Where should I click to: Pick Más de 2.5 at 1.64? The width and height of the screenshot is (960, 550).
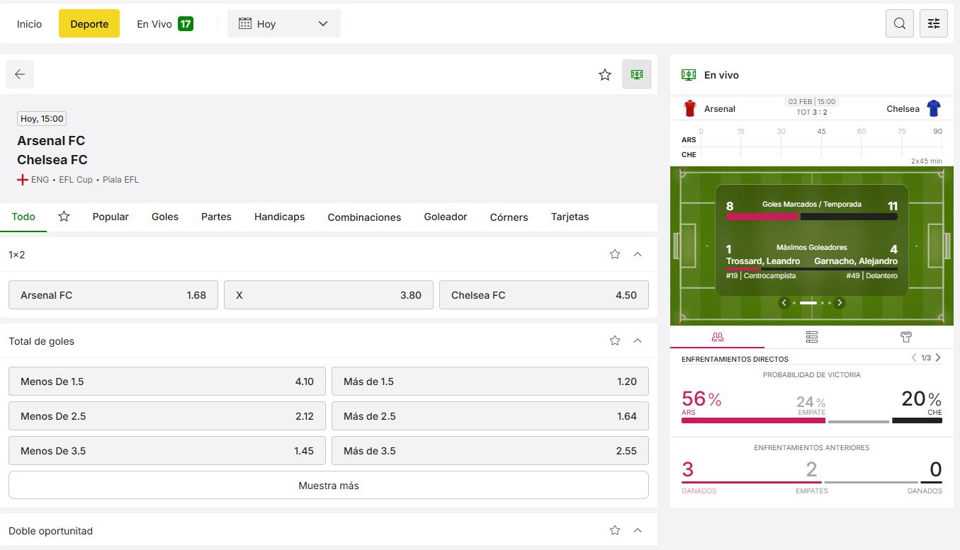pos(490,416)
